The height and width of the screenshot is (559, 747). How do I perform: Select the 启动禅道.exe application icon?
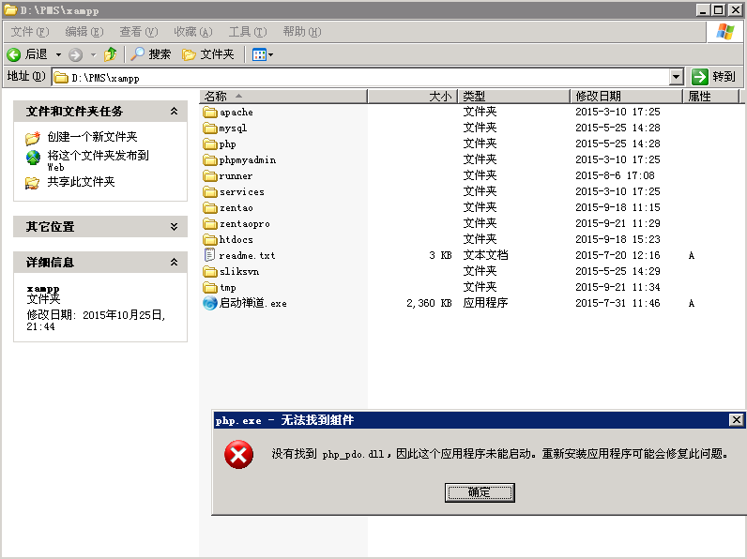coord(210,303)
